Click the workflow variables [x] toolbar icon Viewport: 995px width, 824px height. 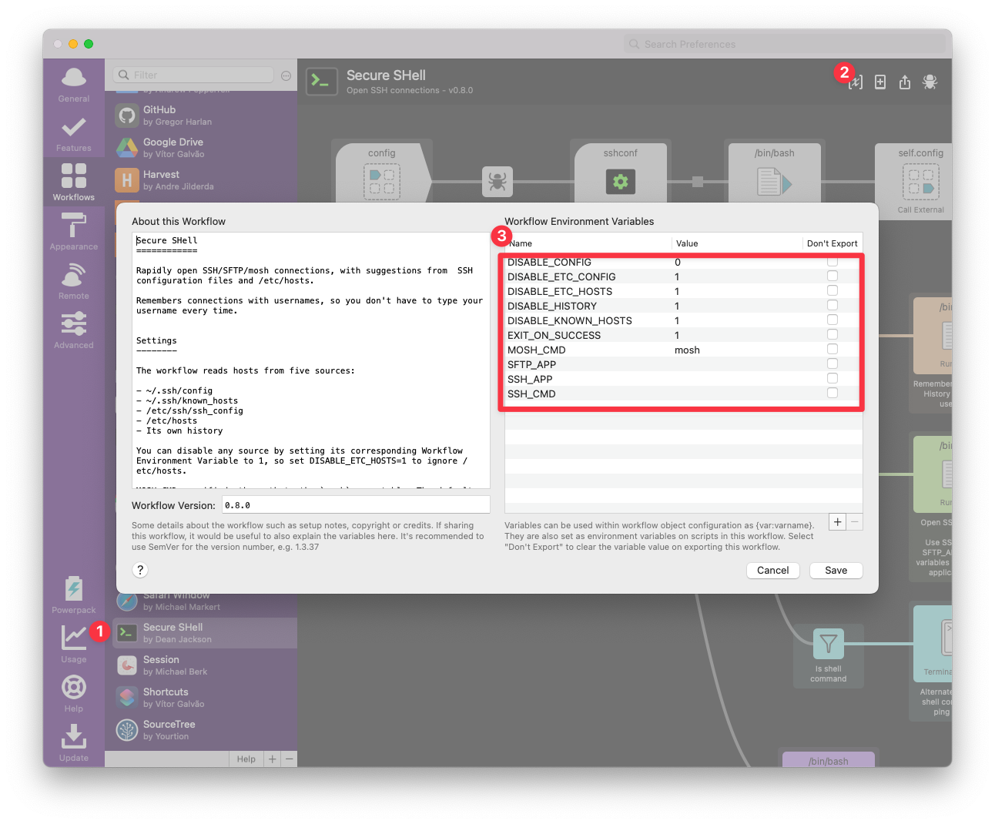coord(856,82)
